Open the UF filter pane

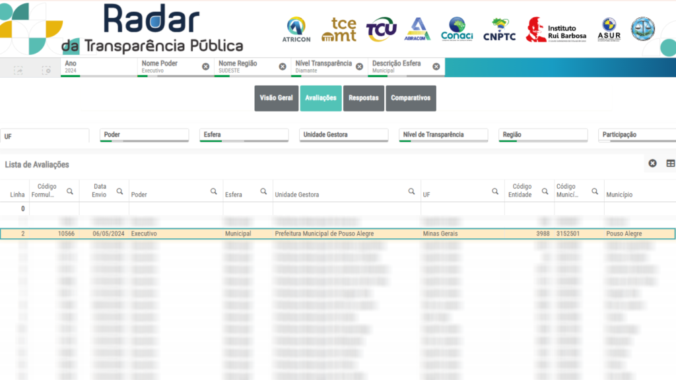45,136
